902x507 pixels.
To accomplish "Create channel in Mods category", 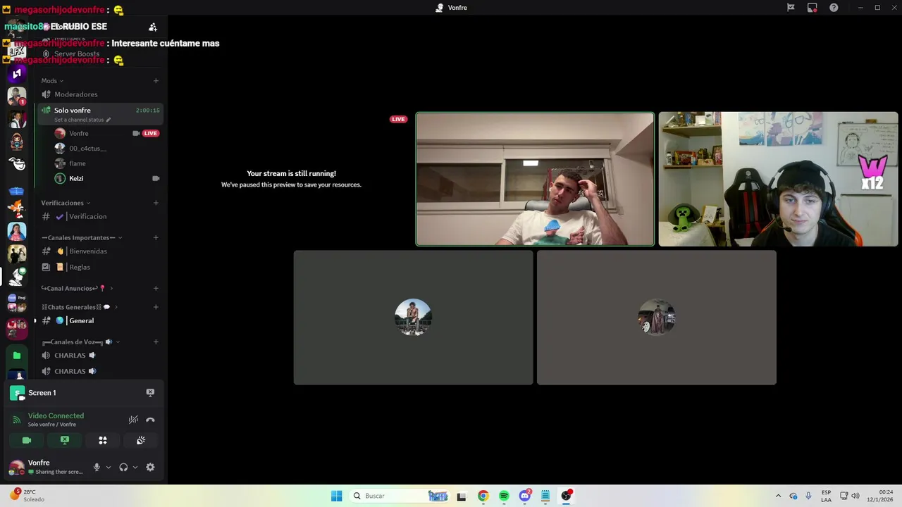I will point(156,81).
